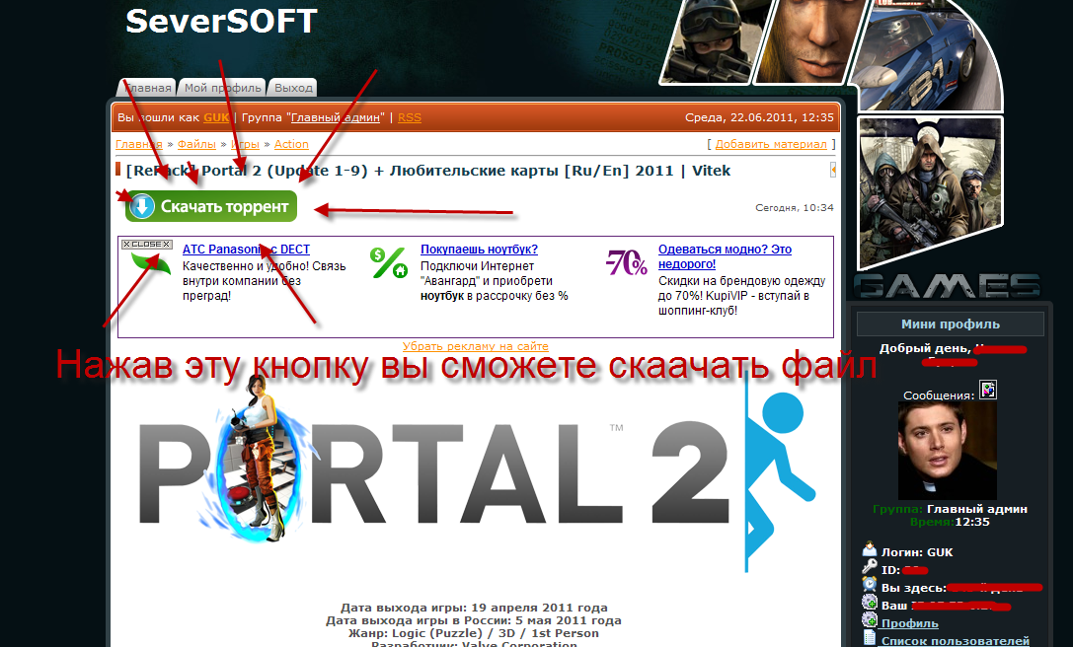Open the messages icon next to Сообщения
The height and width of the screenshot is (647, 1073).
(x=987, y=390)
